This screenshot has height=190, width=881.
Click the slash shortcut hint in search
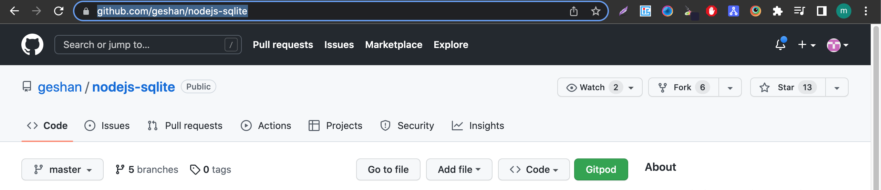pos(231,45)
